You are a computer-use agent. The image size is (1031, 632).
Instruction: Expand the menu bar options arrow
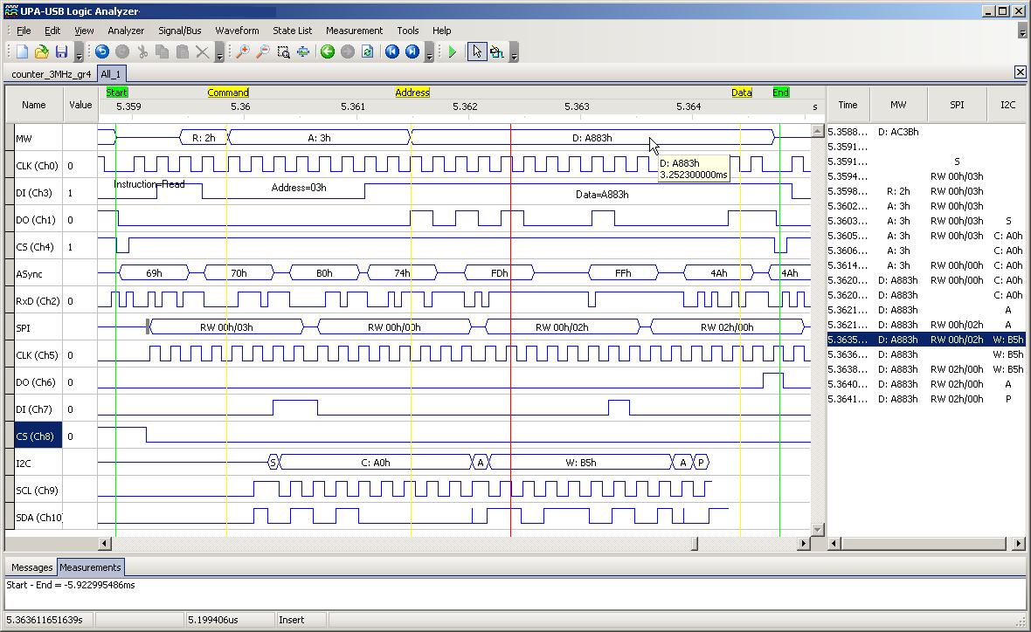click(x=1021, y=31)
